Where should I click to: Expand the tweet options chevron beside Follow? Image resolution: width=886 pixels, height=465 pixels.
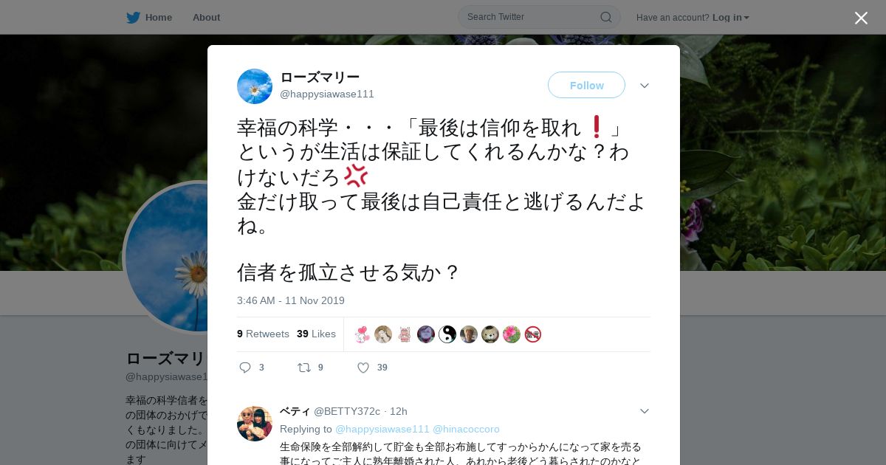[645, 86]
